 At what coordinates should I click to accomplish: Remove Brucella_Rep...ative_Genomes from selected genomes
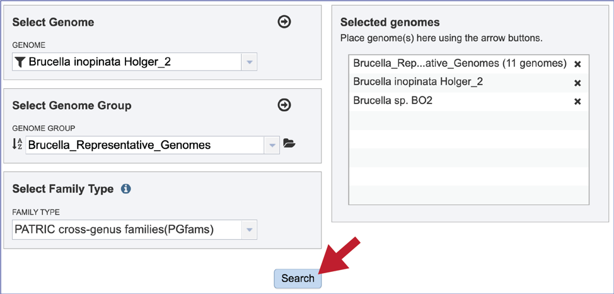tap(577, 64)
